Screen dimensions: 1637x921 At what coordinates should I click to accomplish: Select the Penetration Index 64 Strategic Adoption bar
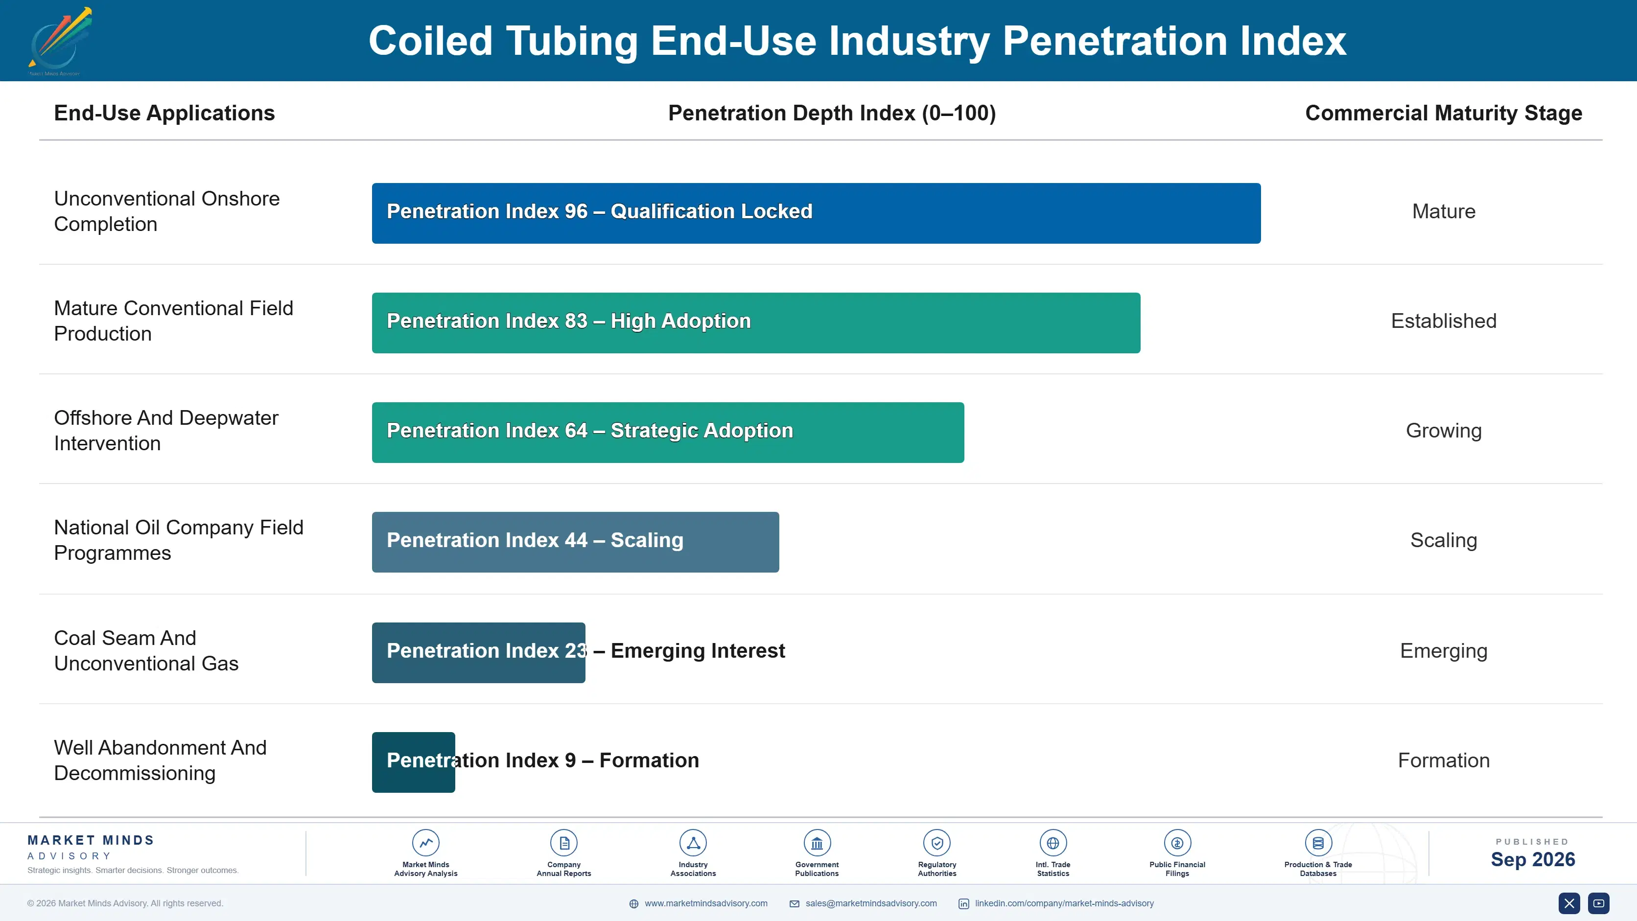(x=668, y=433)
